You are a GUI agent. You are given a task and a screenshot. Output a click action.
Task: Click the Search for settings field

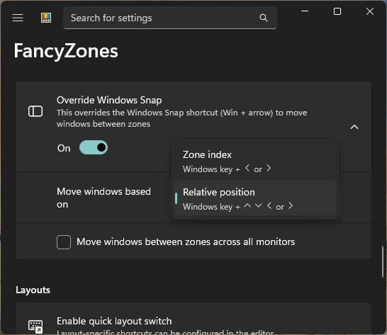(170, 18)
